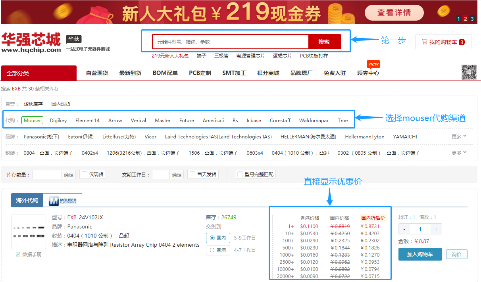Select the Digikey purchasing channel
481x282 pixels.
(58, 120)
